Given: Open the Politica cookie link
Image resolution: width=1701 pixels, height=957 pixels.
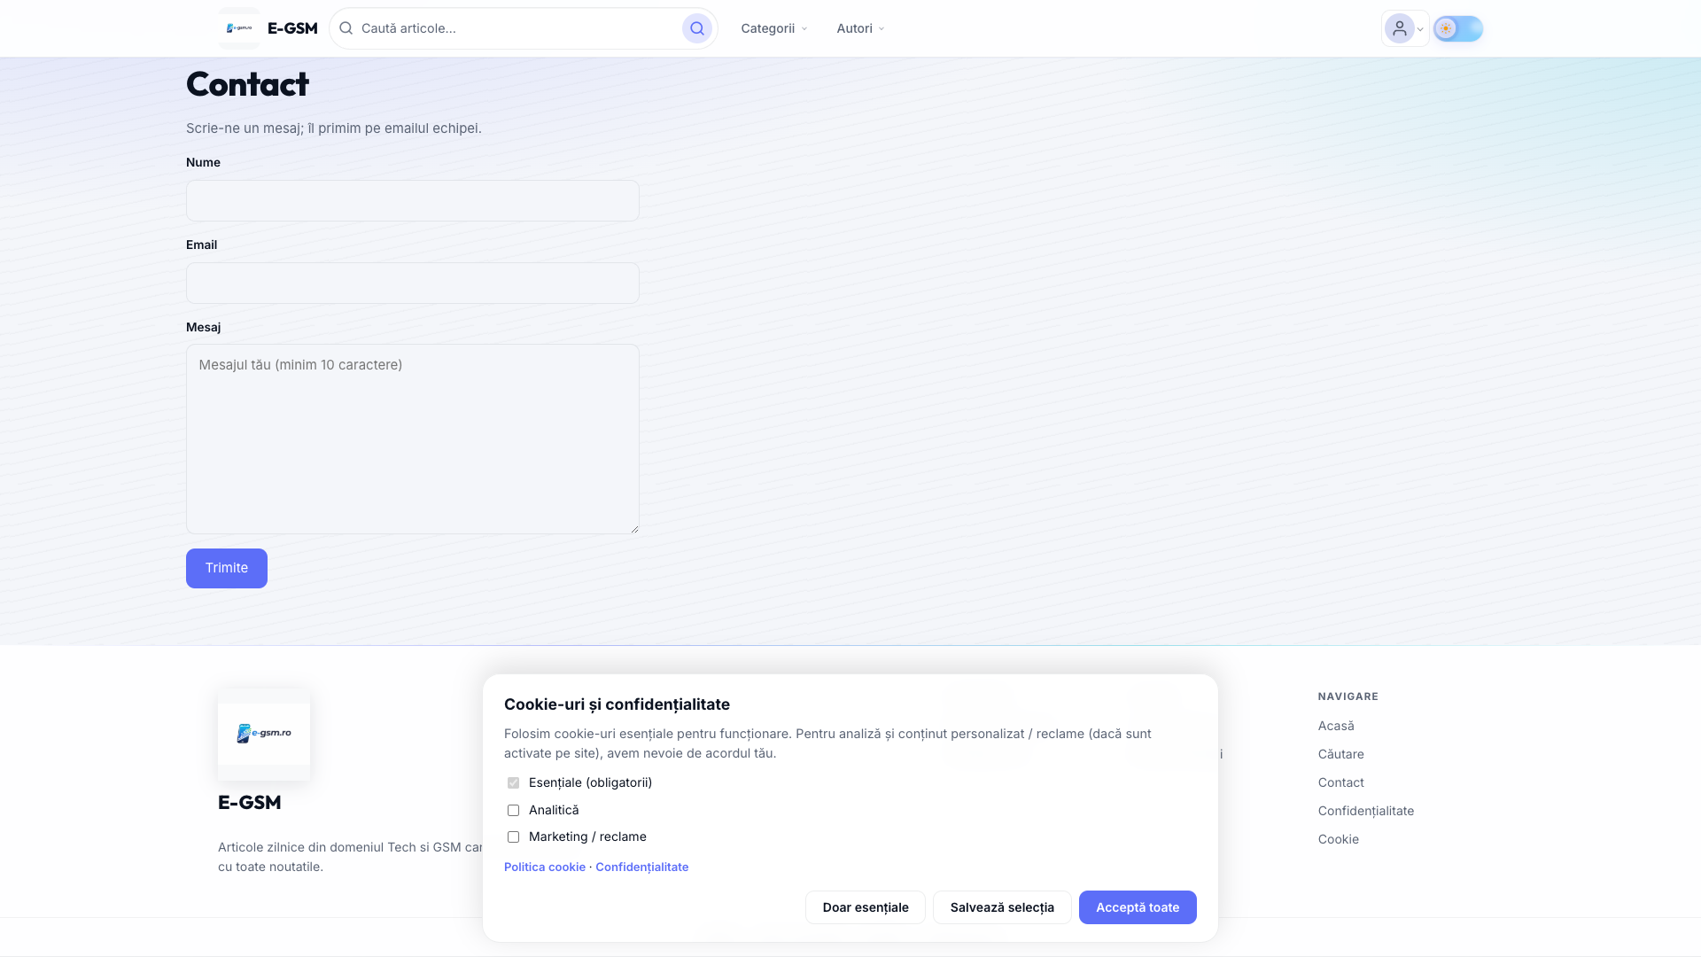Looking at the screenshot, I should coord(545,868).
